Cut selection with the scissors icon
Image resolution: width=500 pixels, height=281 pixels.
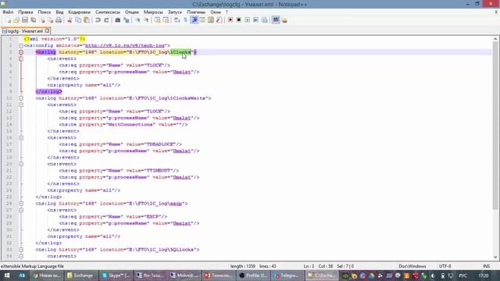click(70, 20)
